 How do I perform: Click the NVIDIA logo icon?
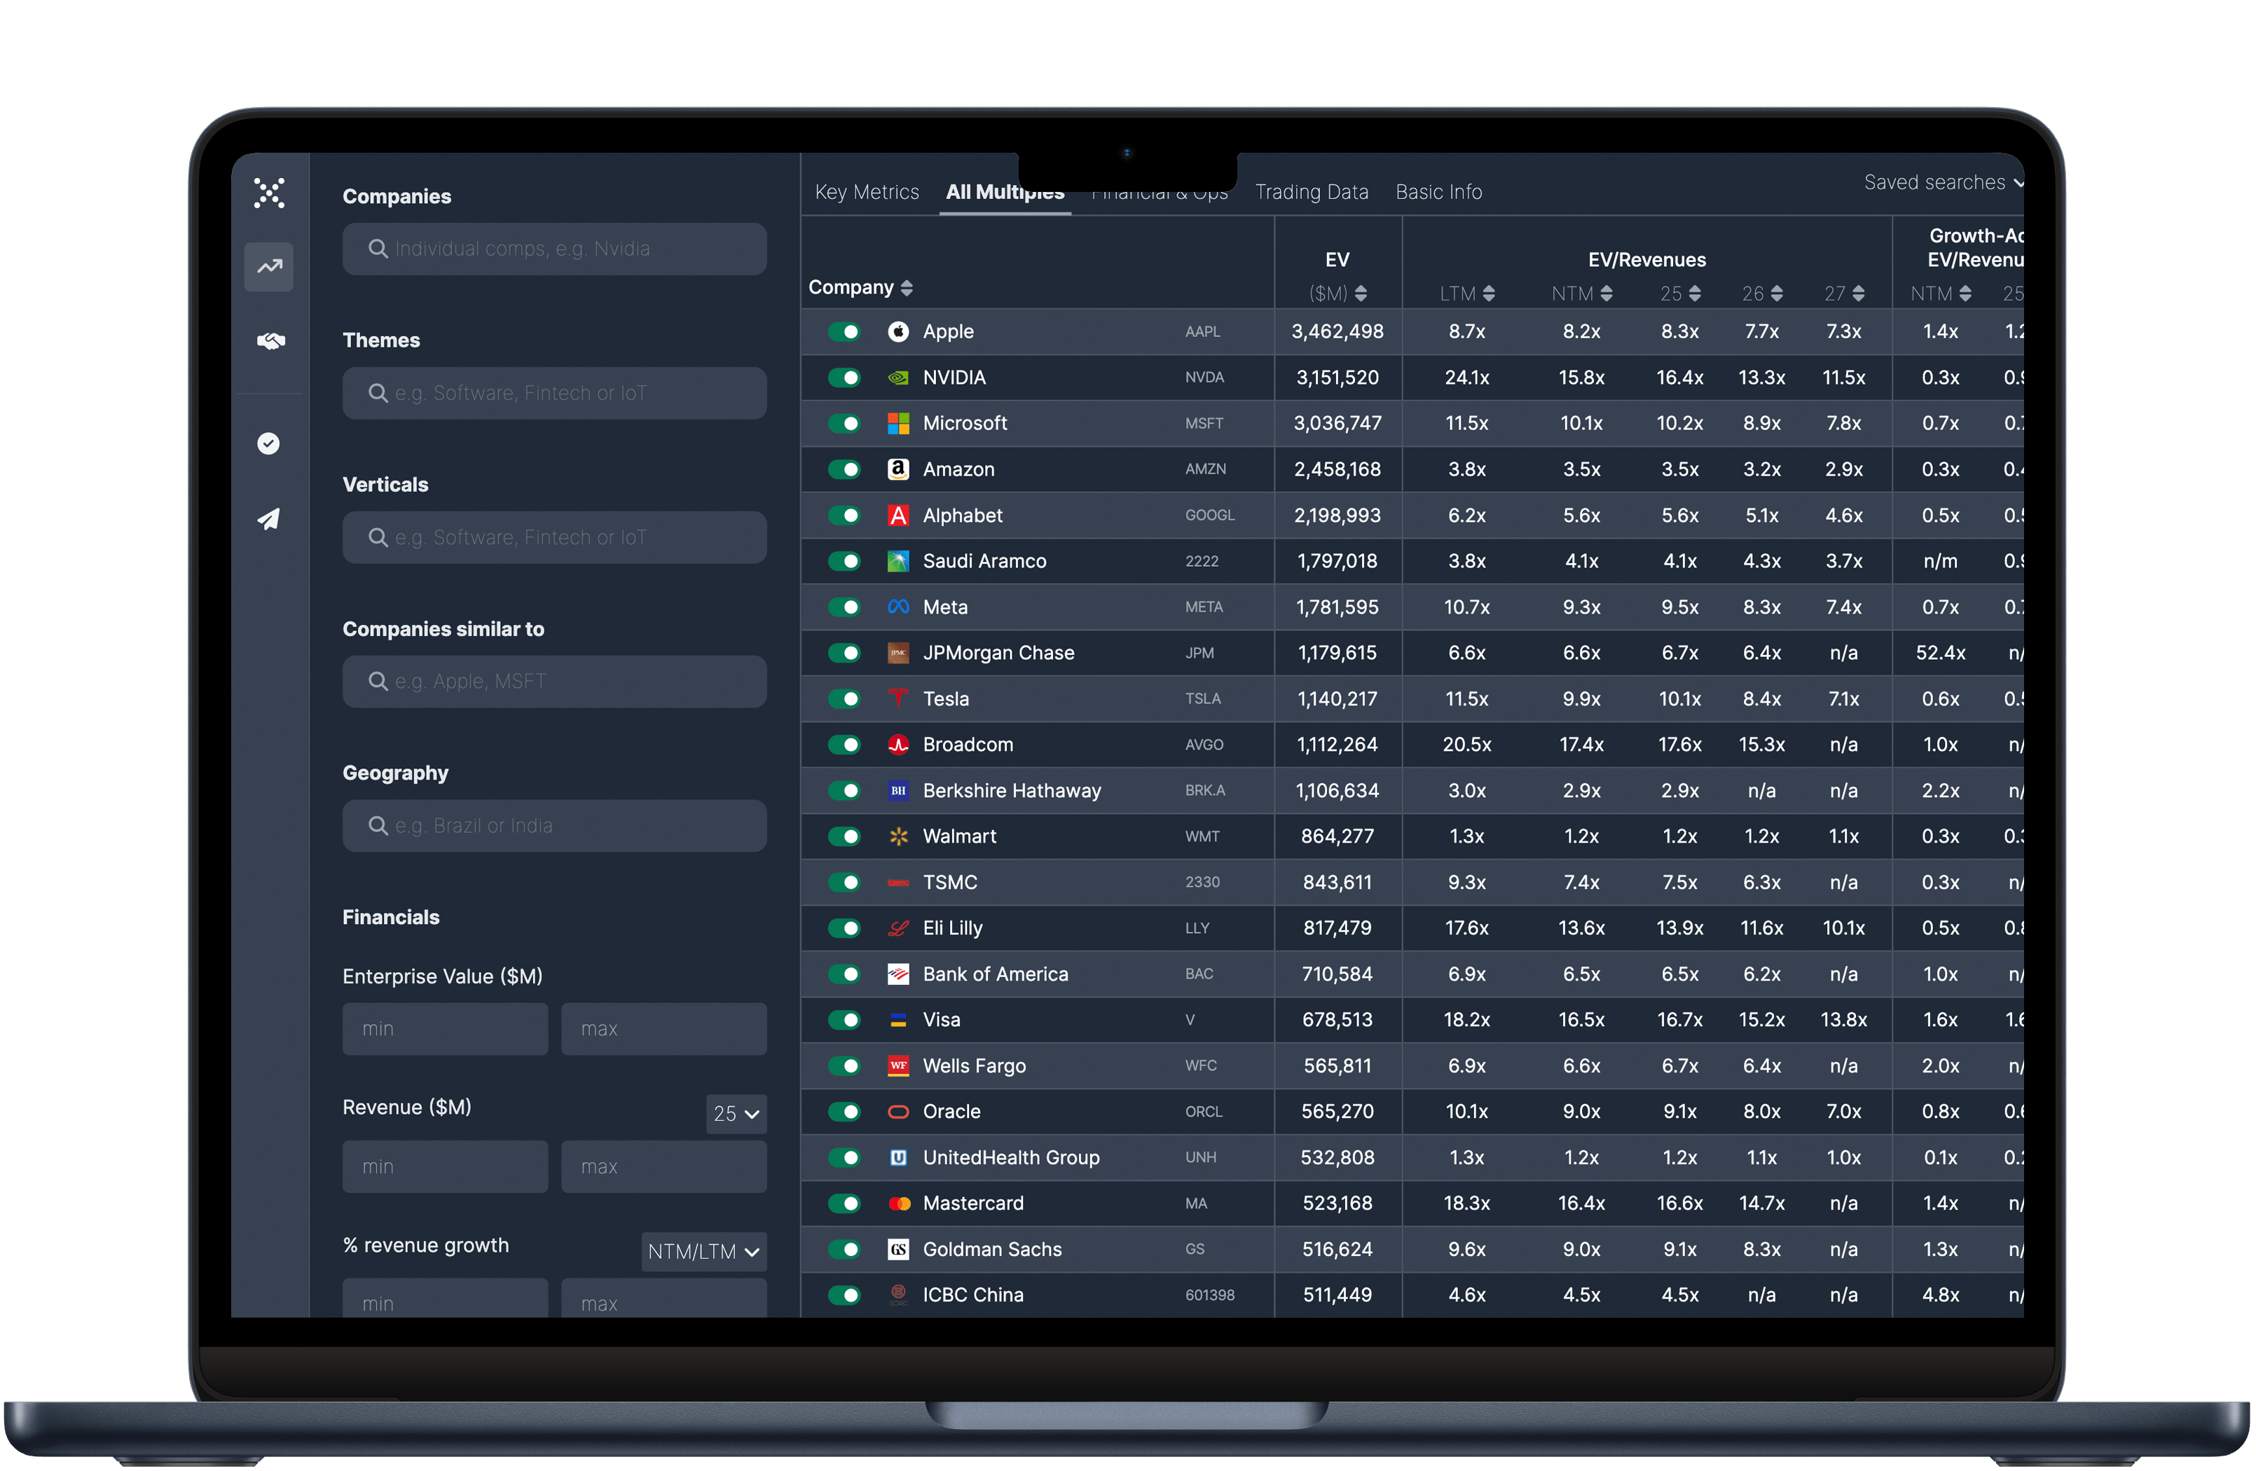coord(897,378)
